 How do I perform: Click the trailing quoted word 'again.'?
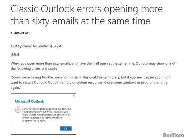coord(16,88)
